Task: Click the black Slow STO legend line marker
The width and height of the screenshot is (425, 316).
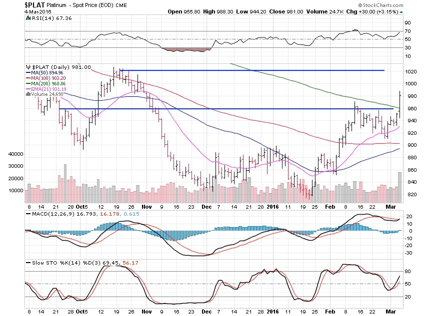Action: tap(28, 263)
